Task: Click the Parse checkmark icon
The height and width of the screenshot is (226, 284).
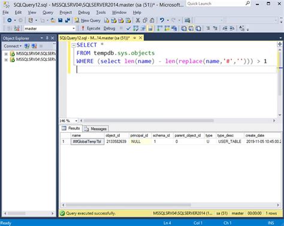Action: pos(128,29)
